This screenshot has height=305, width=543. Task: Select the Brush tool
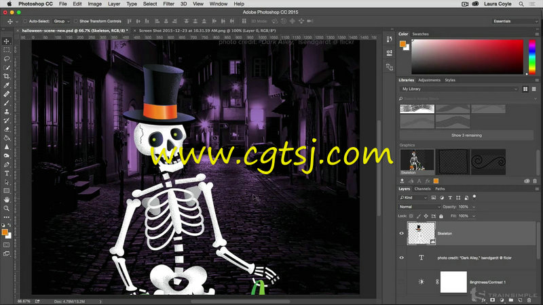pos(7,103)
